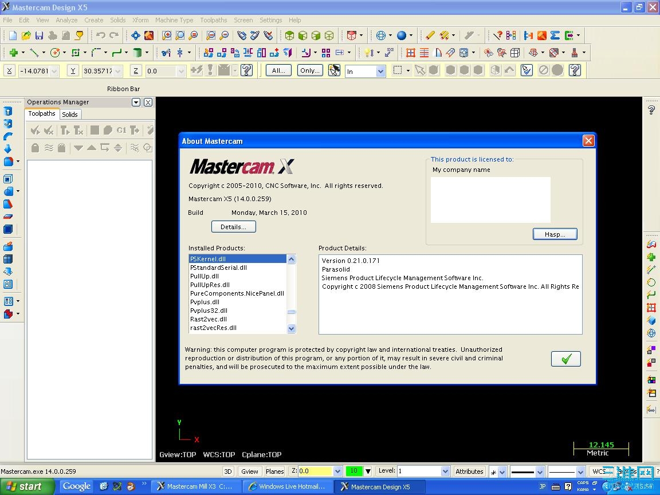This screenshot has height=495, width=660.
Task: Select Rast2vec.dll in Installed Products
Action: click(209, 319)
